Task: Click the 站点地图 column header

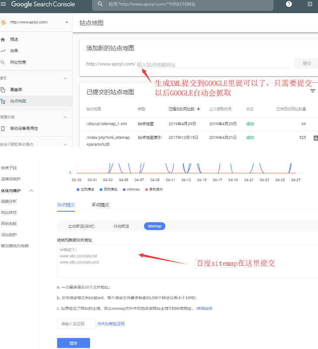Action: tap(94, 109)
